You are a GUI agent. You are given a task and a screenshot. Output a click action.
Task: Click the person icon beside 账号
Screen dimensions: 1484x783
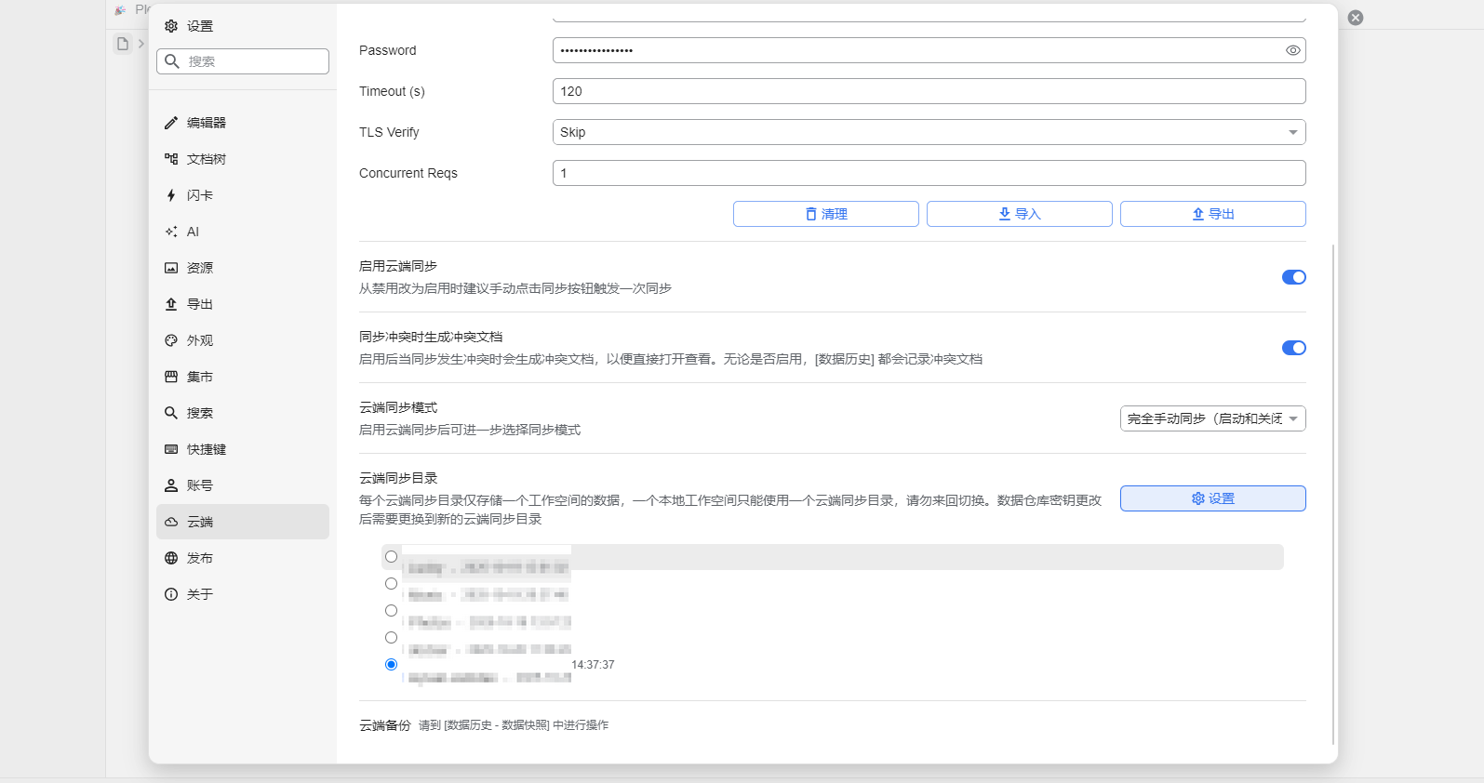[171, 485]
